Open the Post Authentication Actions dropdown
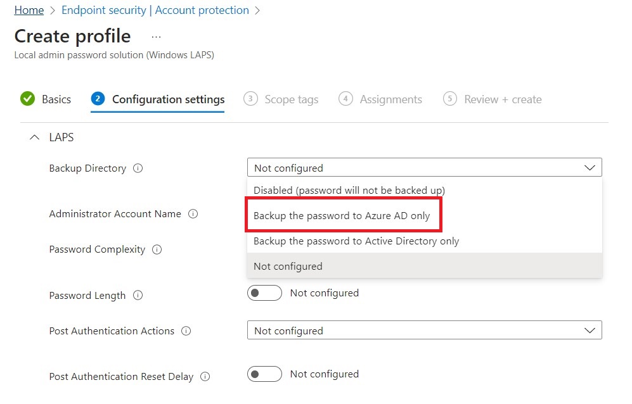632x404 pixels. (x=424, y=331)
